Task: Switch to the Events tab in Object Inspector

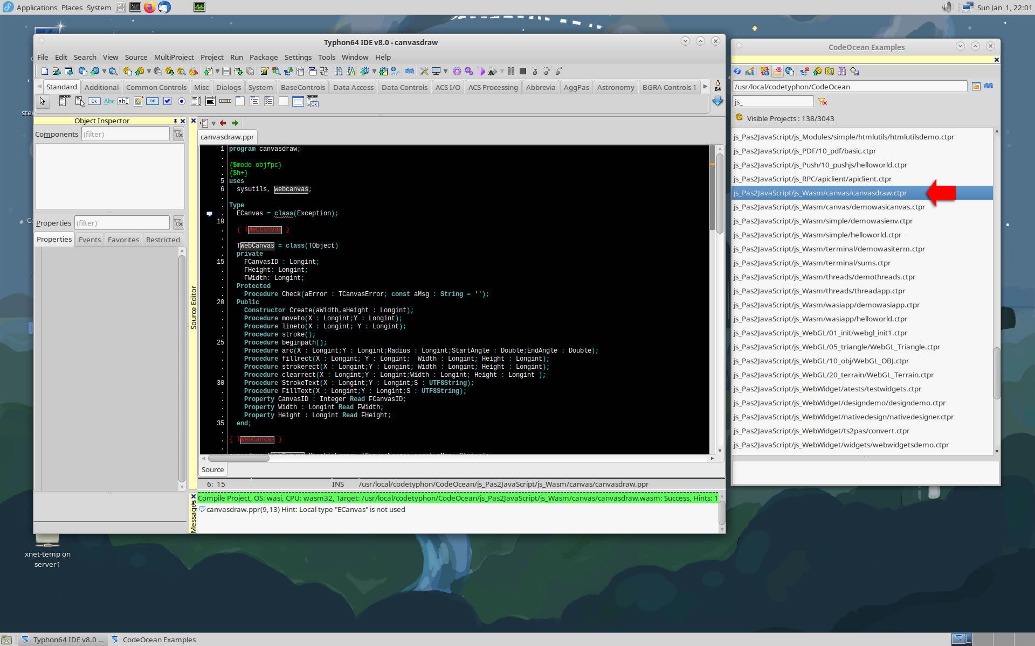Action: click(x=89, y=240)
